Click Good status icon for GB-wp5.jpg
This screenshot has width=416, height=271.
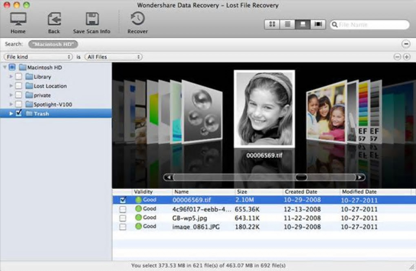click(138, 218)
